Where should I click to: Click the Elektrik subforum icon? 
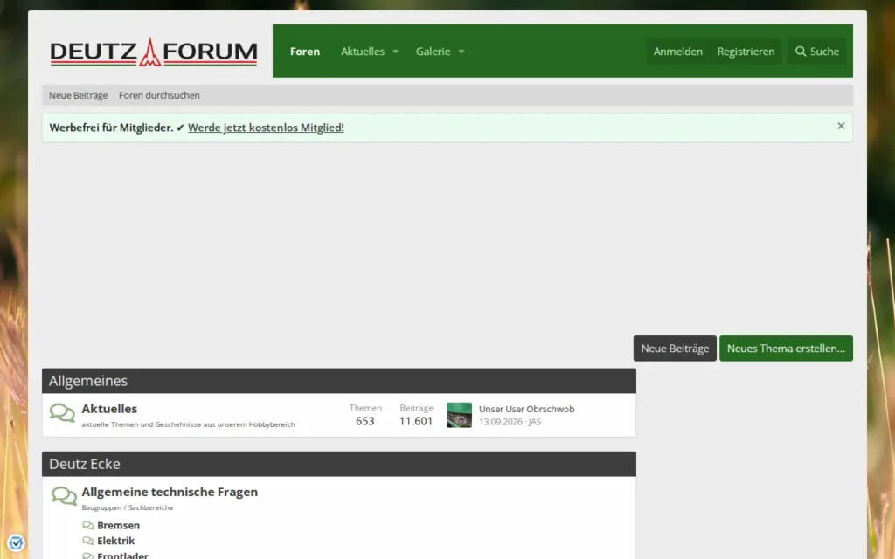point(88,541)
